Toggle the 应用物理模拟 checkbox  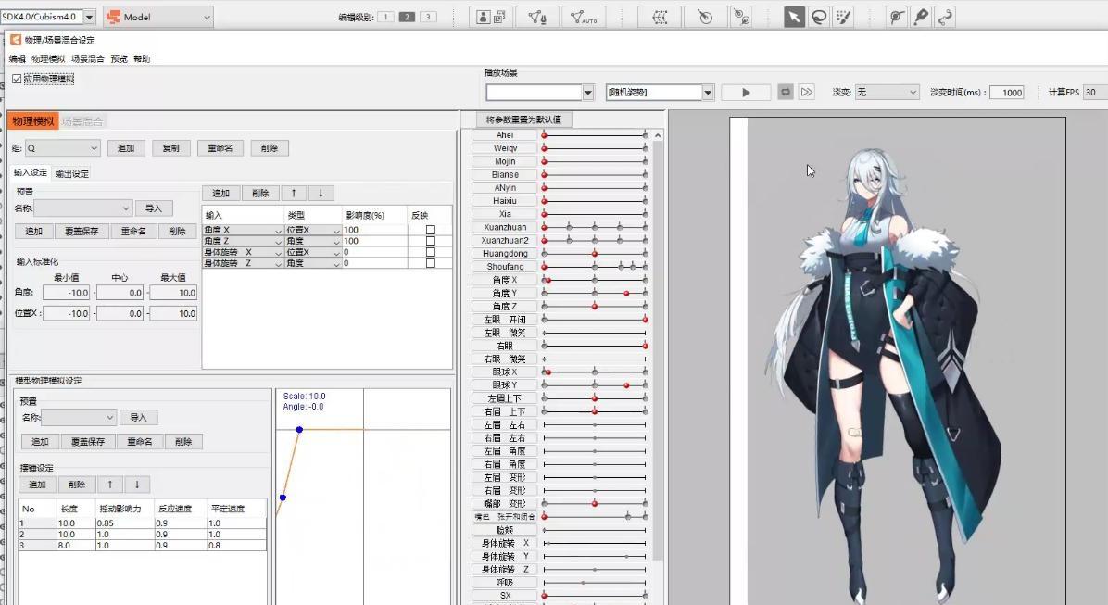pos(17,79)
